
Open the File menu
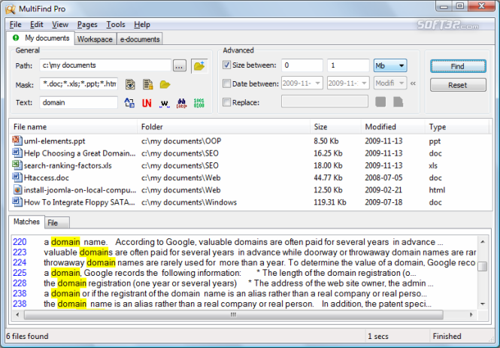15,25
